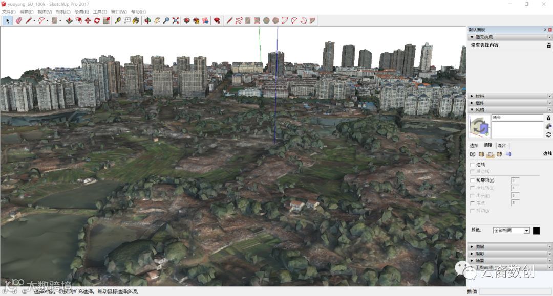Activate the Tape Measure tool

(118, 20)
